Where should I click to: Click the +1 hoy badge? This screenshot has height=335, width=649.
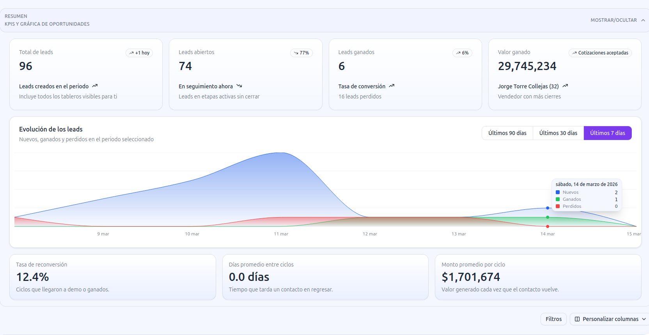pos(139,53)
